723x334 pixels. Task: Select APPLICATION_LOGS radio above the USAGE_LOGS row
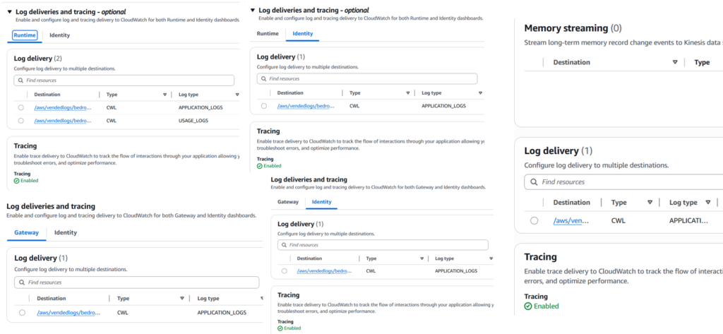20,107
